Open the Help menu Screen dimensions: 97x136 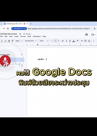[x=44, y=36]
